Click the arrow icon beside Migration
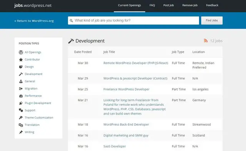The image size is (246, 151). pos(21,89)
